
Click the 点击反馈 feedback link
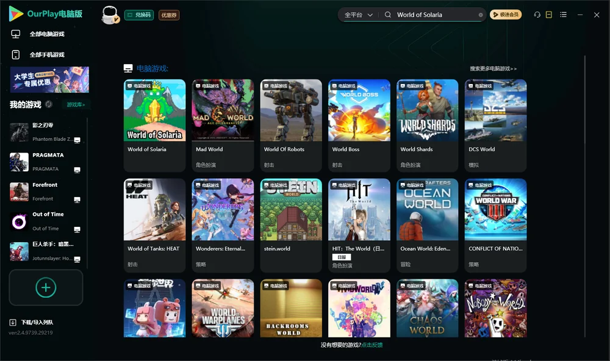[x=372, y=345]
